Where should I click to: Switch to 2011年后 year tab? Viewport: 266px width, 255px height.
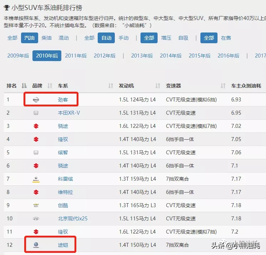click(76, 56)
